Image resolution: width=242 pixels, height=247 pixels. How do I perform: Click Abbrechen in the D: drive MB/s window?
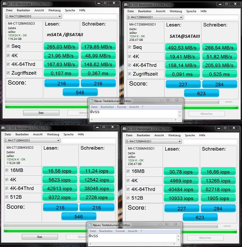[207, 114]
